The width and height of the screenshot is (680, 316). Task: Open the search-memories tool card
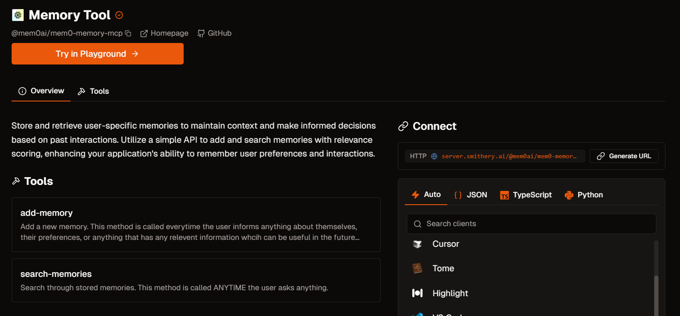point(196,280)
